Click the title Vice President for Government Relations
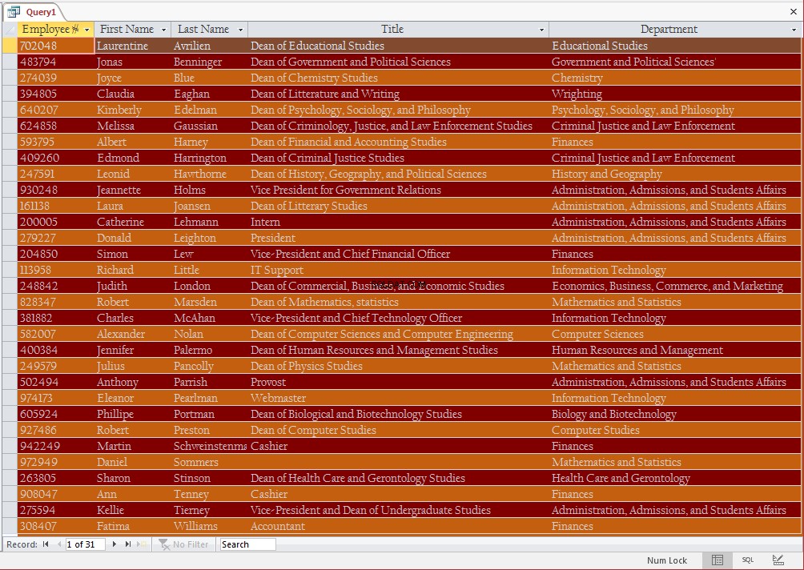The height and width of the screenshot is (570, 804). [399, 190]
